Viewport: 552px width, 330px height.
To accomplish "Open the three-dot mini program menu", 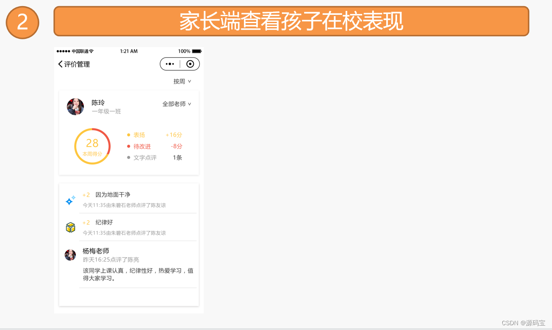I will pyautogui.click(x=170, y=64).
